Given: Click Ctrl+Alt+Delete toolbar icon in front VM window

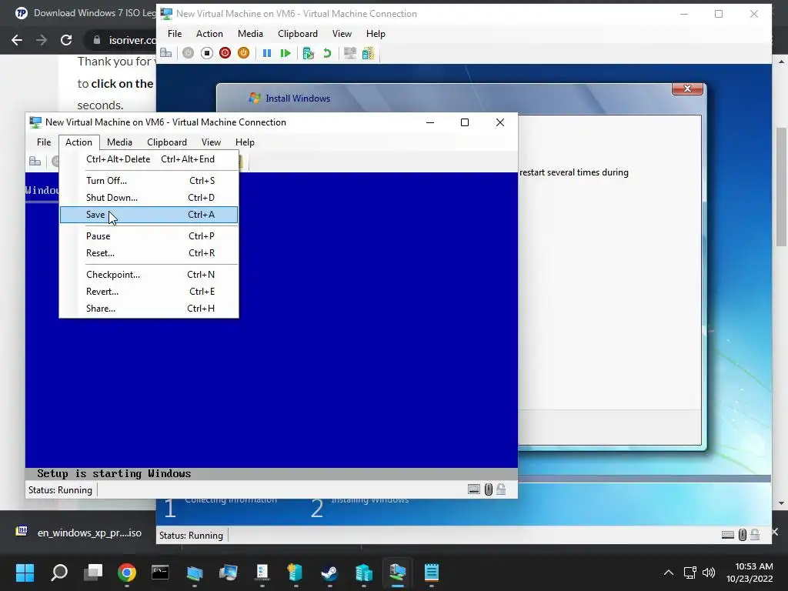Looking at the screenshot, I should [35, 162].
